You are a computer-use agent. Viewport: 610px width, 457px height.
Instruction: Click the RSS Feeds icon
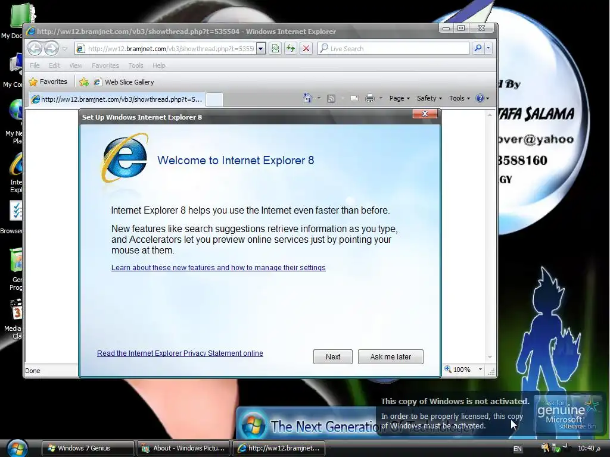point(331,99)
